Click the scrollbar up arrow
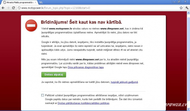The height and width of the screenshot is (111, 190). click(188, 13)
